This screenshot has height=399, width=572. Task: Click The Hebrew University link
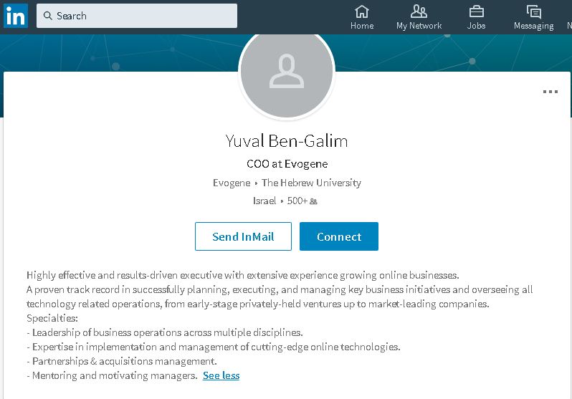tap(311, 183)
